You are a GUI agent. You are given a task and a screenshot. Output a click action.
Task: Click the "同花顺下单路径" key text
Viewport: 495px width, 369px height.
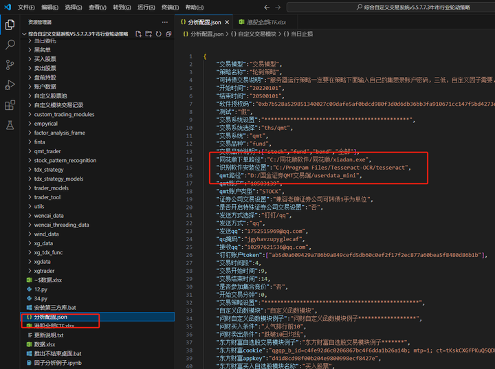pos(241,159)
